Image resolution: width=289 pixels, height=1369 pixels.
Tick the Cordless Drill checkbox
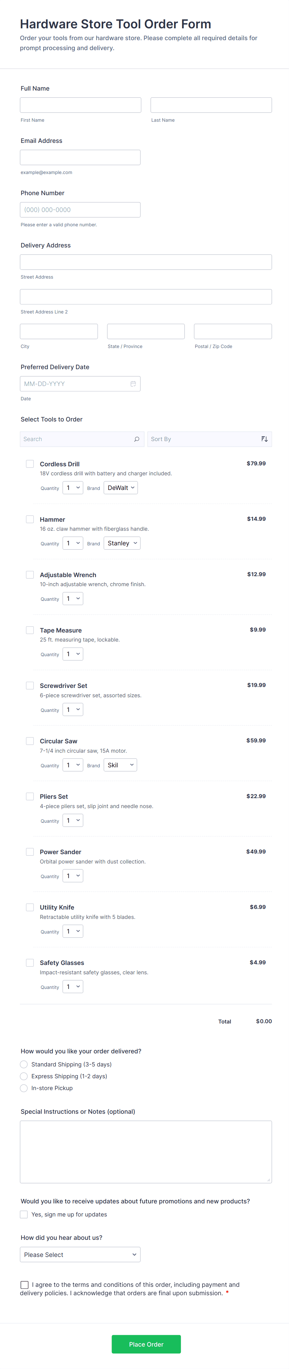tap(30, 464)
